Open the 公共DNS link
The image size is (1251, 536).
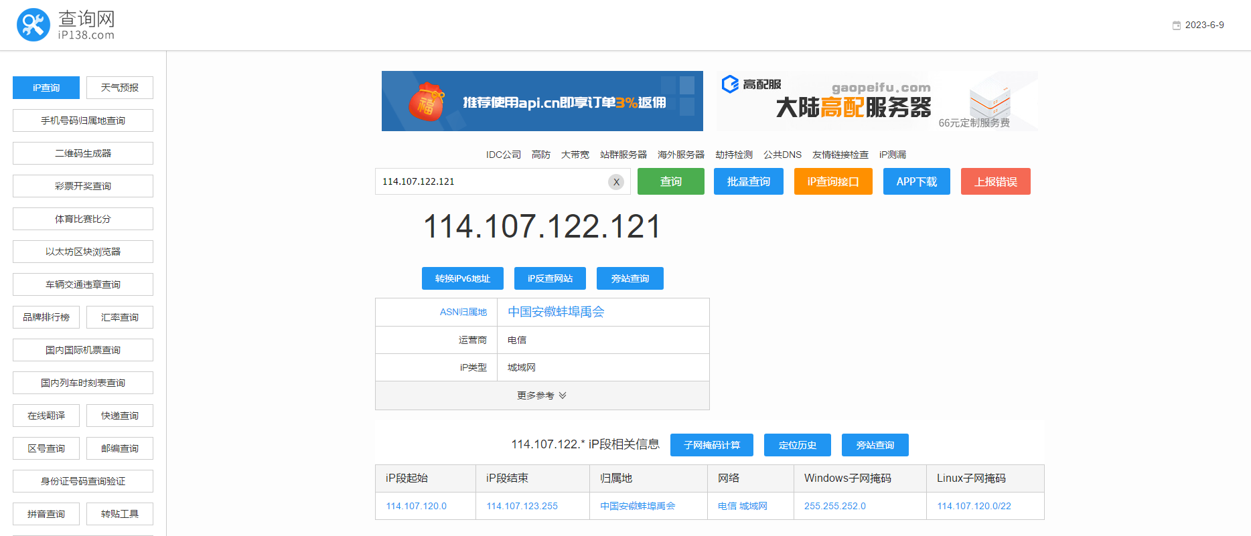coord(782,155)
